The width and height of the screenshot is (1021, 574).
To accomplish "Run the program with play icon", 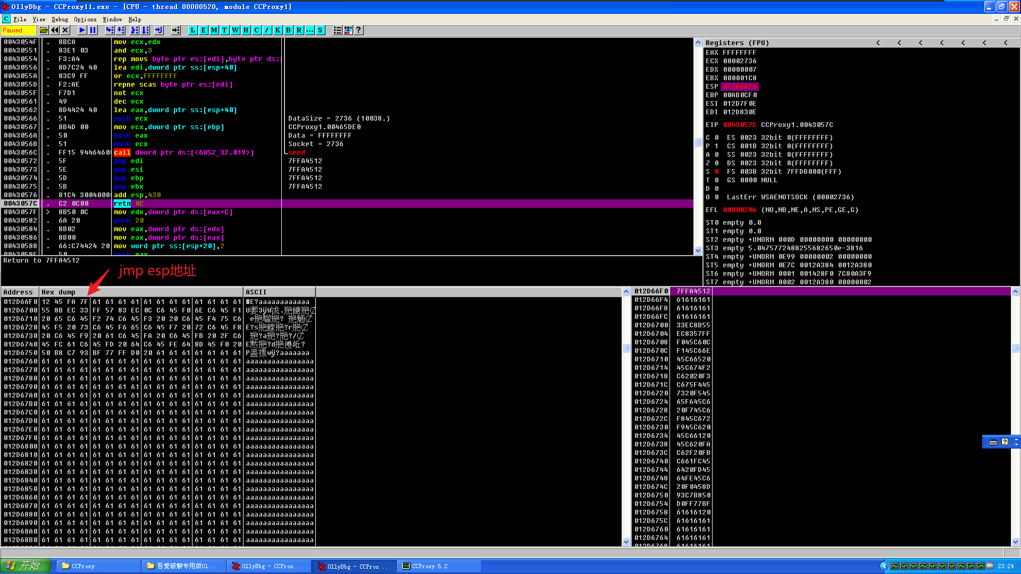I will click(82, 30).
